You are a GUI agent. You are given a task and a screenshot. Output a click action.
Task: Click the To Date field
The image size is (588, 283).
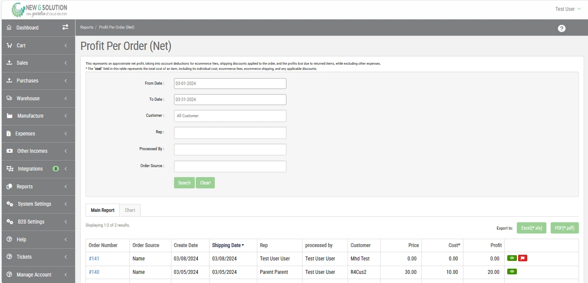230,99
